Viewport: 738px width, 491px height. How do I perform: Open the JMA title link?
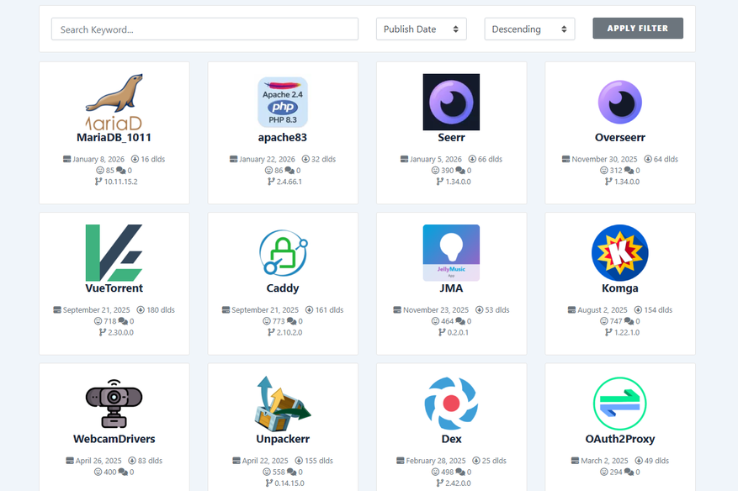[x=451, y=288]
